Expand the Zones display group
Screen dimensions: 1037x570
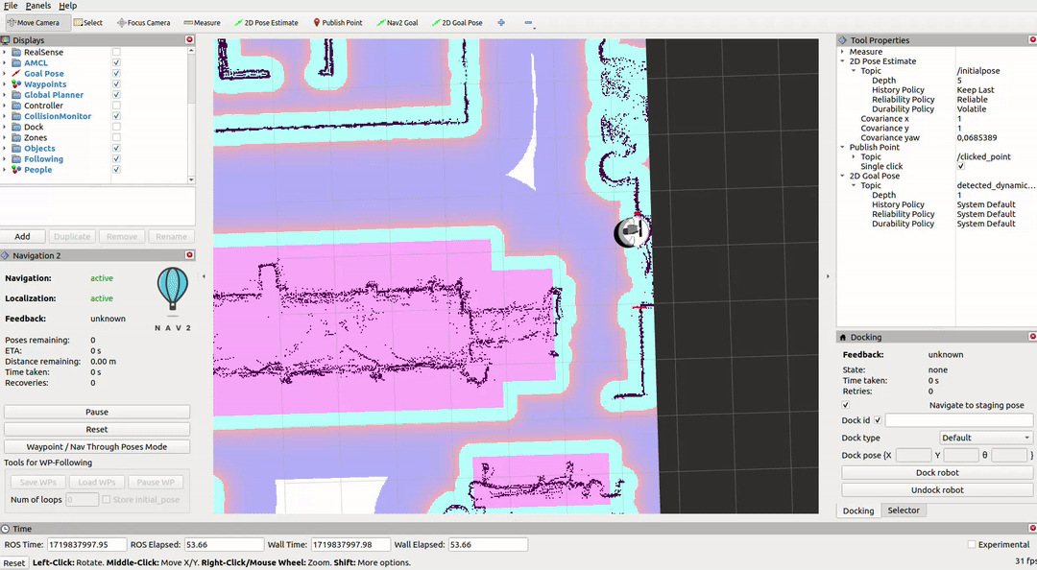coord(5,137)
